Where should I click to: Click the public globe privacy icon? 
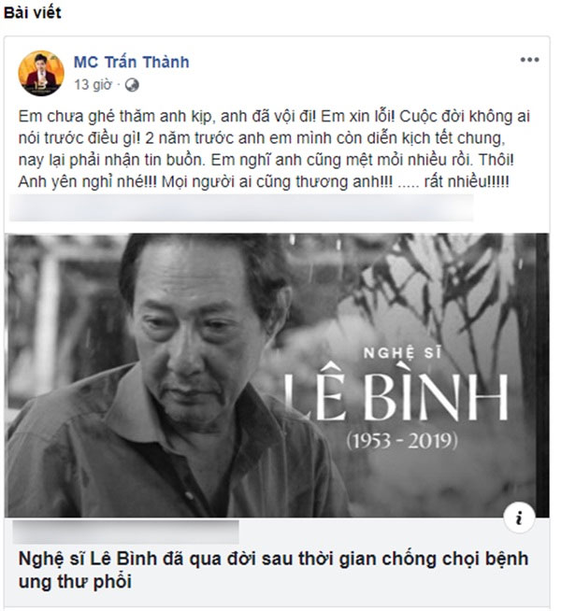[132, 85]
